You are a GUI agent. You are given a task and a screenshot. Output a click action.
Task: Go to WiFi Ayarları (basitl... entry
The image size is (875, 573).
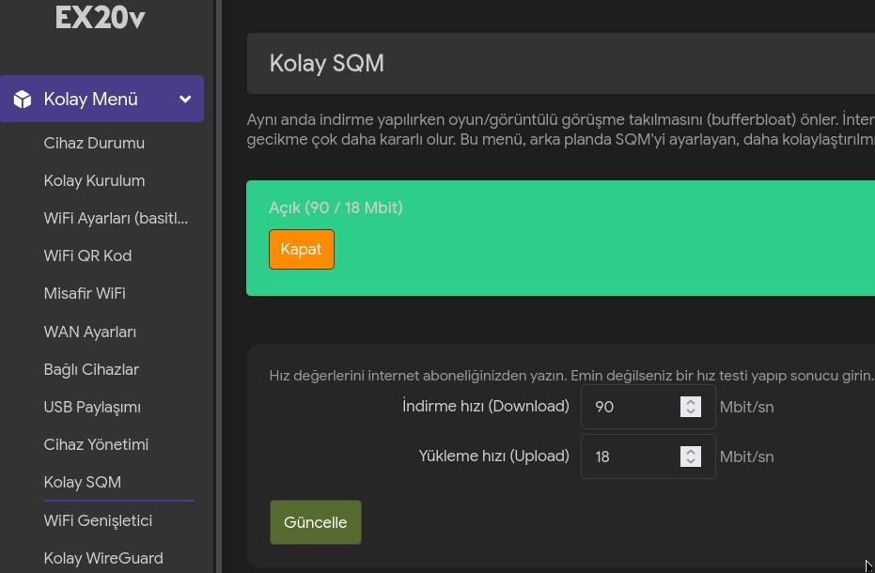coord(116,218)
